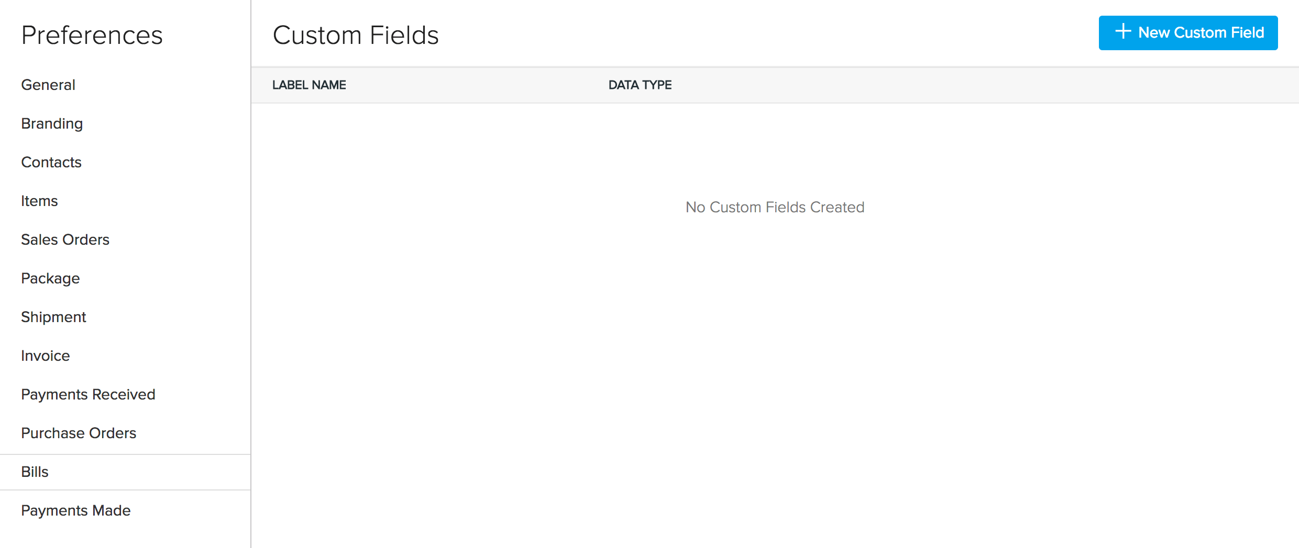The width and height of the screenshot is (1299, 548).
Task: Open Payments Made preferences
Action: [75, 510]
